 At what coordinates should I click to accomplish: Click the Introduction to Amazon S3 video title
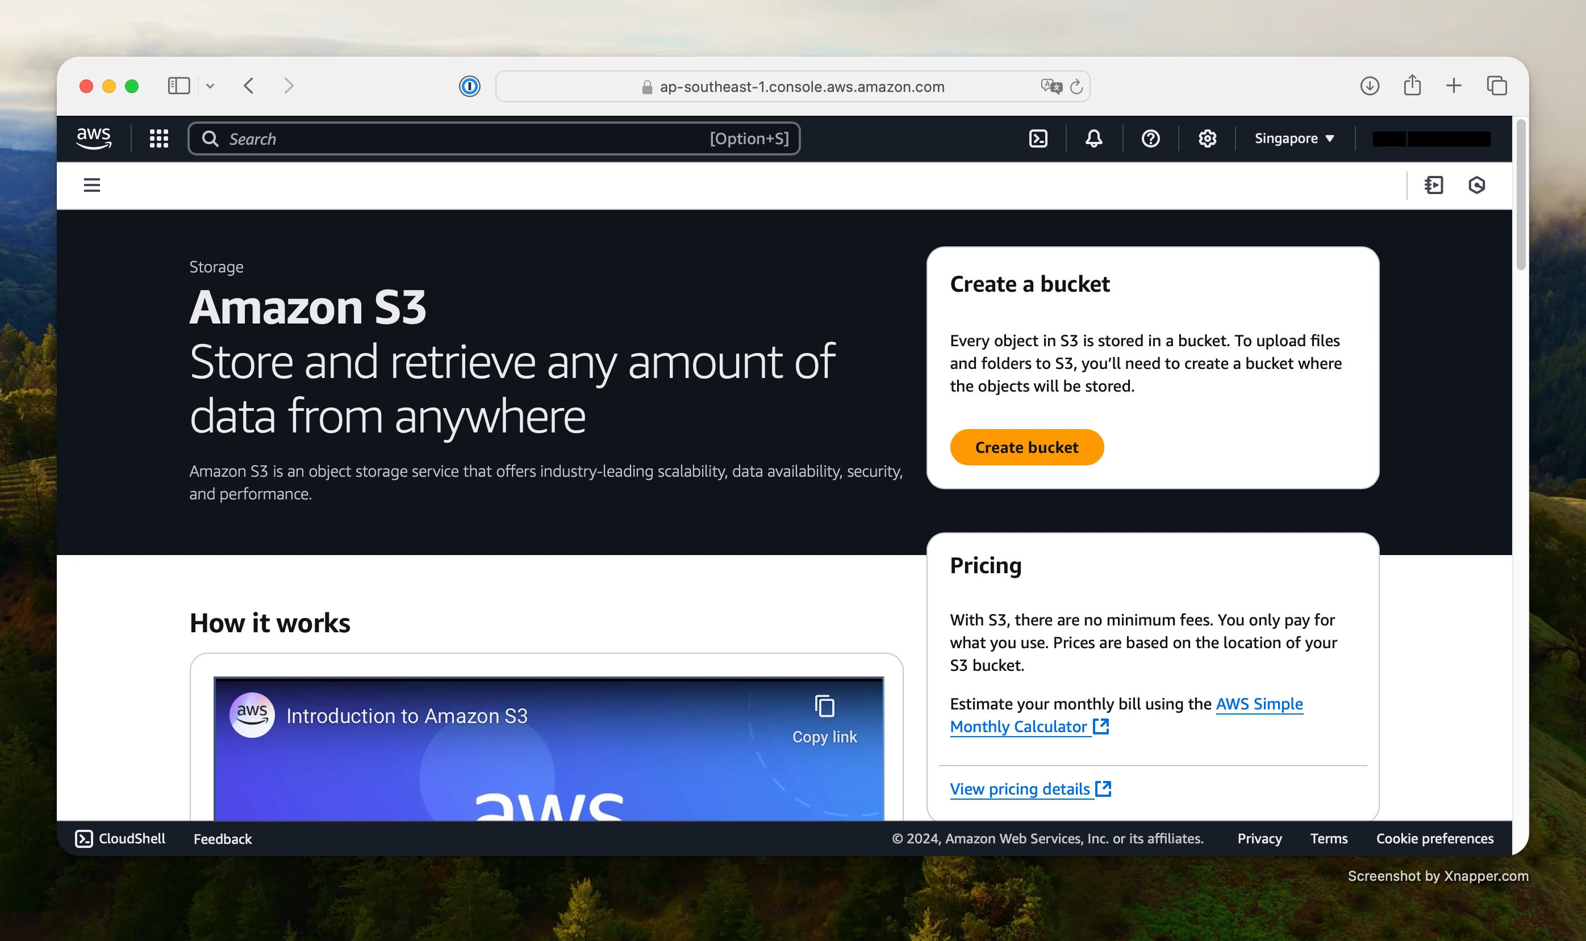[x=407, y=716]
